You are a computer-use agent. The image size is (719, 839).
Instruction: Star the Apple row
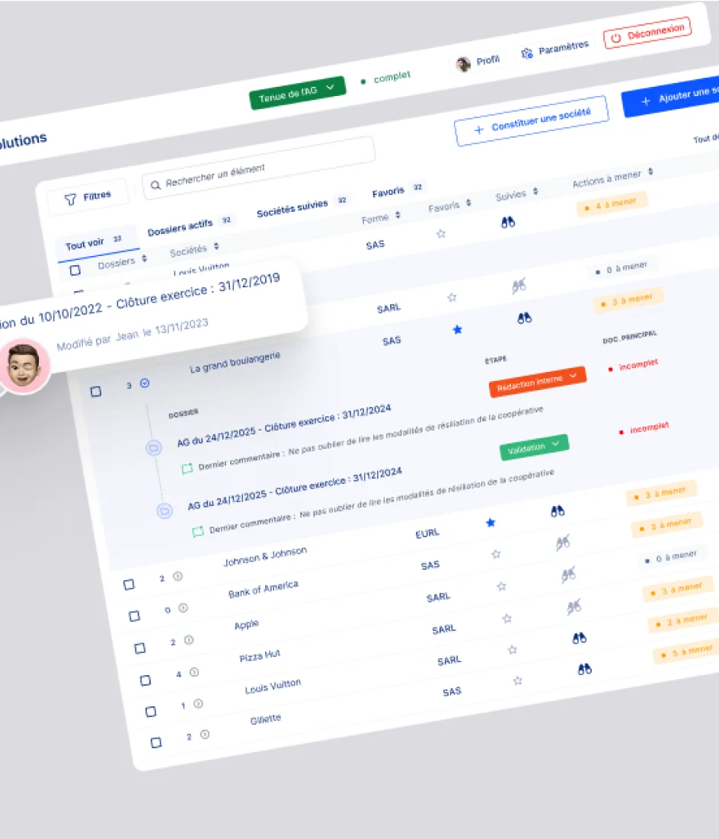tap(501, 586)
